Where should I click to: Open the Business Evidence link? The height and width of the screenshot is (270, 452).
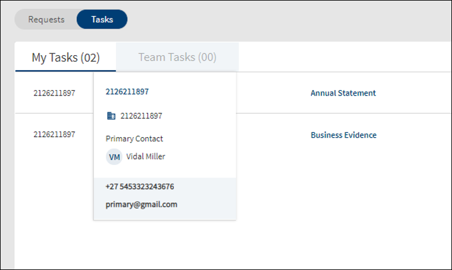[x=344, y=135]
